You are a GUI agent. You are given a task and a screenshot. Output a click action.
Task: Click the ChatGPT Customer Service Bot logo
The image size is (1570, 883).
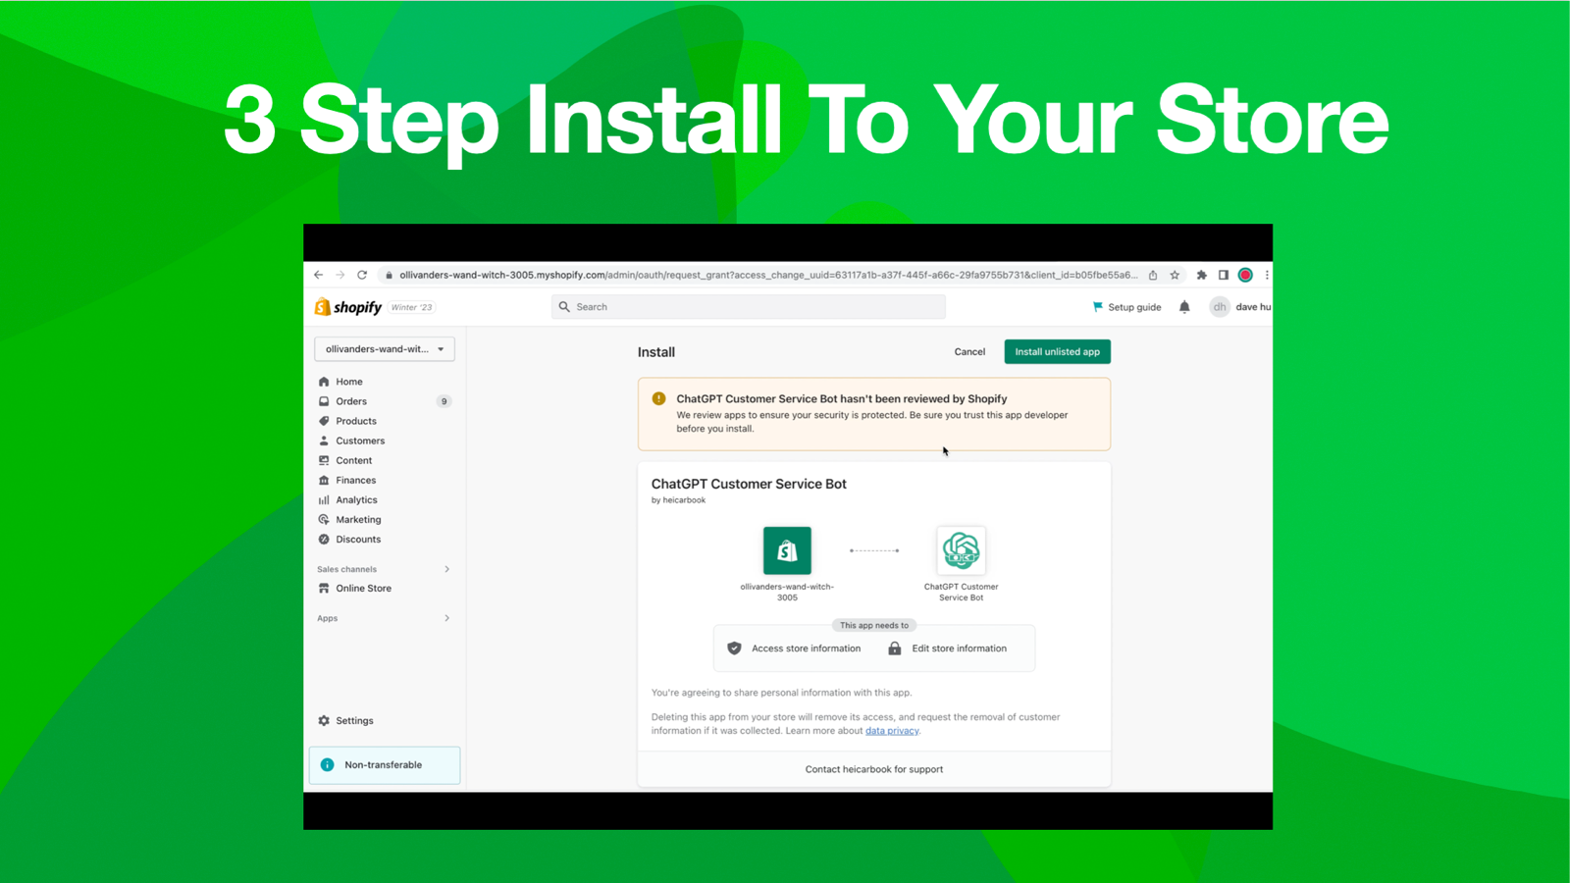pos(961,550)
